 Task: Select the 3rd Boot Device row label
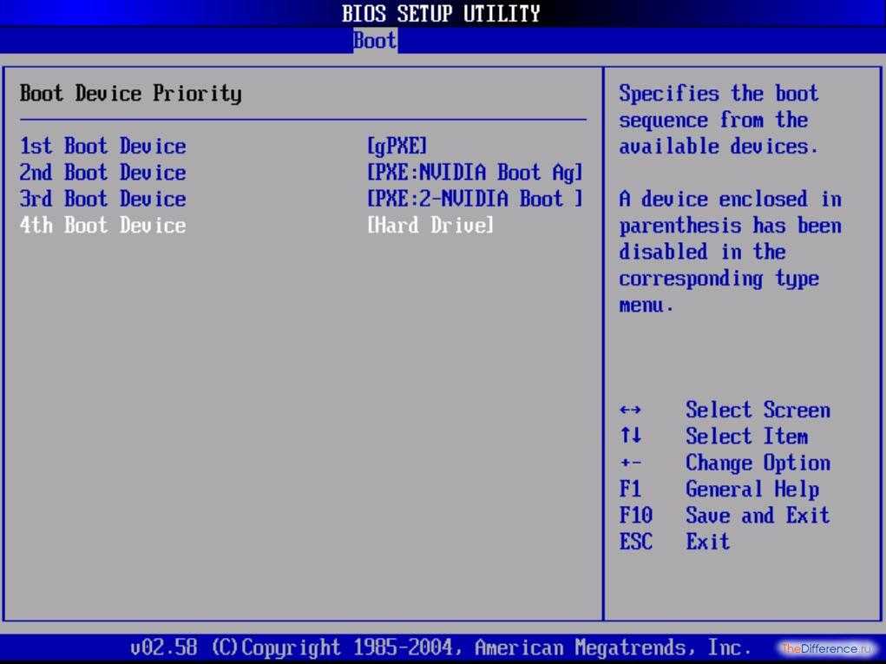(103, 199)
